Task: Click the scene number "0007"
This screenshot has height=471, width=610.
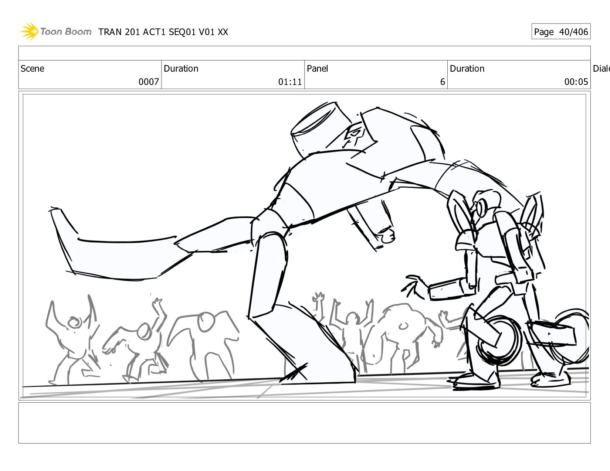Action: [x=149, y=82]
